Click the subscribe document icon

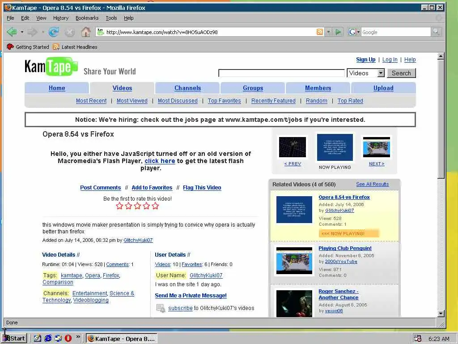click(x=161, y=308)
